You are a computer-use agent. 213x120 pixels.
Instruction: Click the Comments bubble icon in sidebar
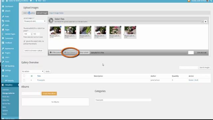click(3, 38)
